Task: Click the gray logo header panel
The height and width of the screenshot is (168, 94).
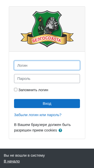Action: pos(47,29)
